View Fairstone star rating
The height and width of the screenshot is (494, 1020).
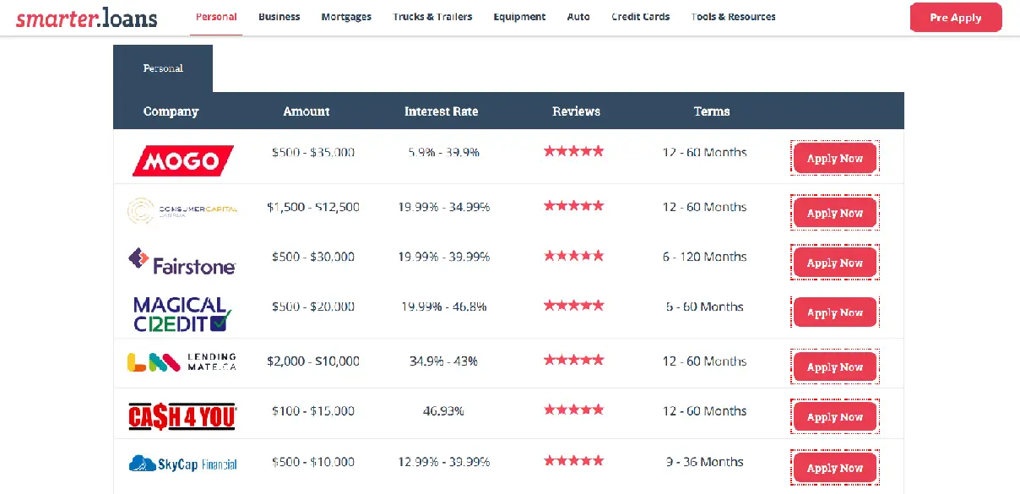[x=574, y=255]
